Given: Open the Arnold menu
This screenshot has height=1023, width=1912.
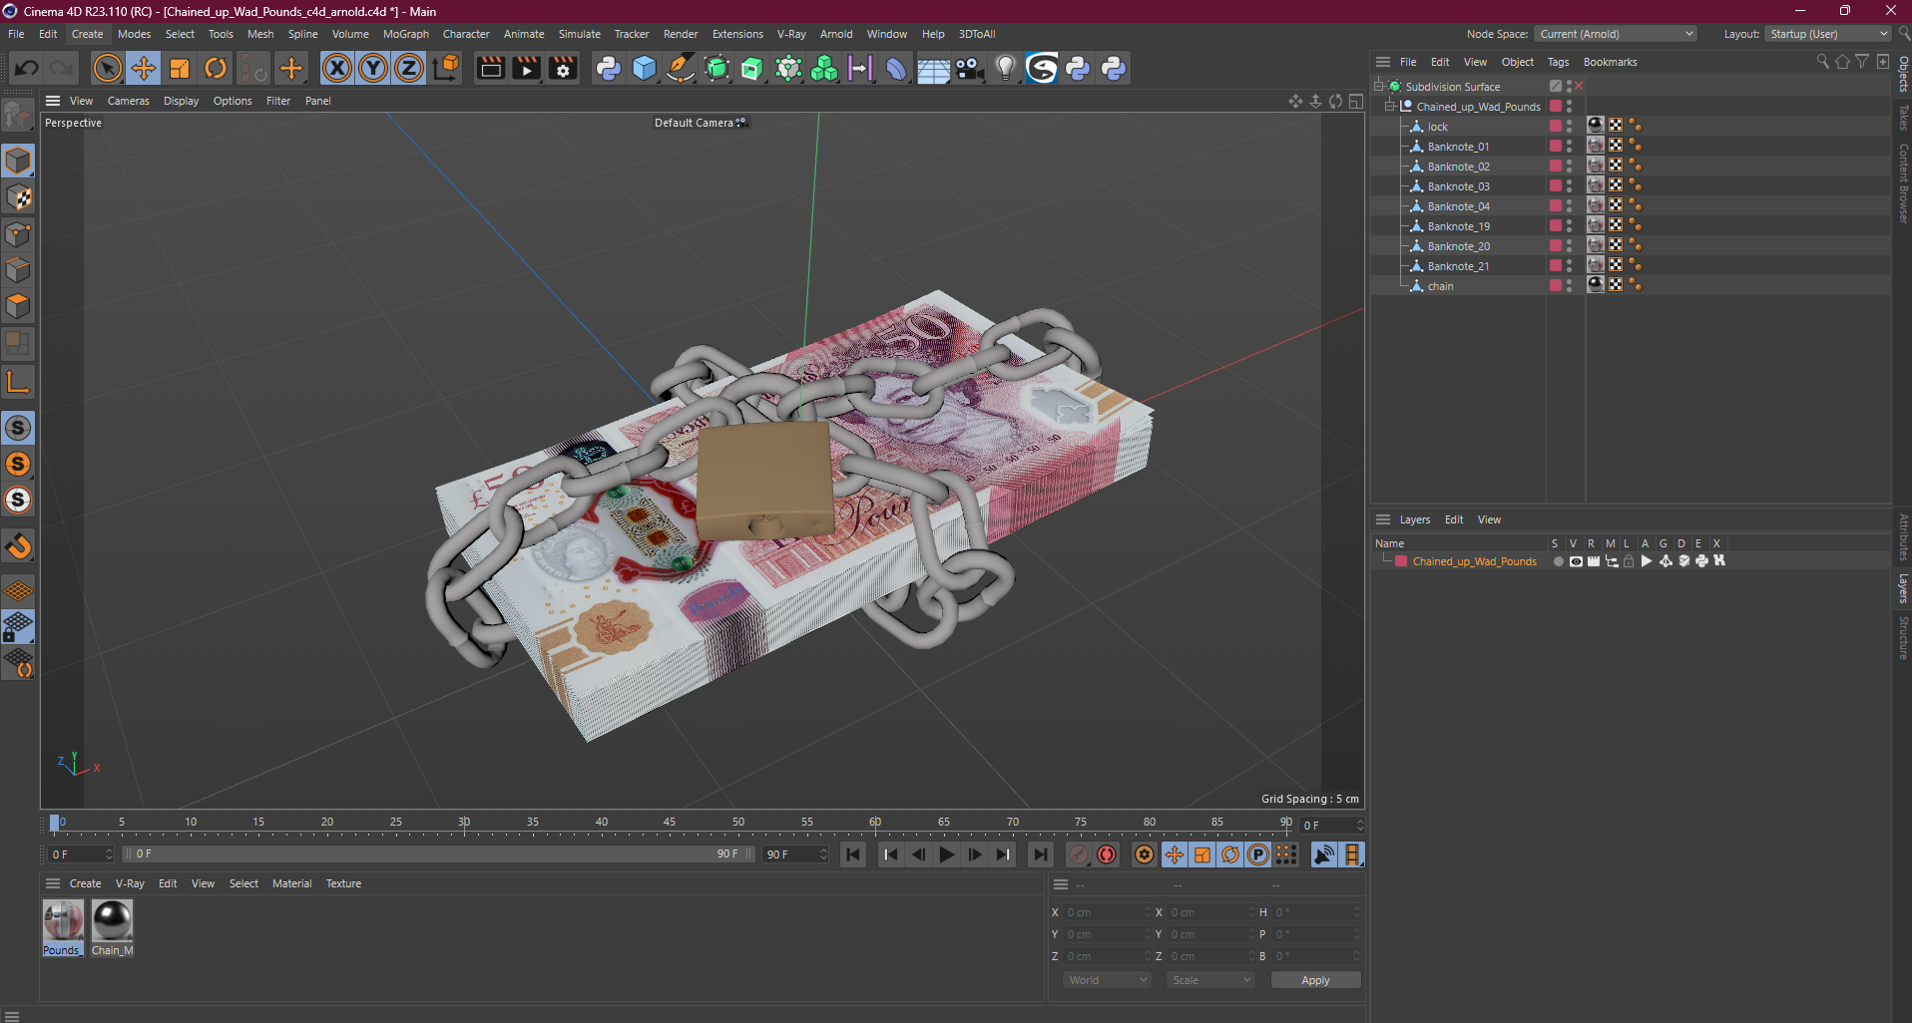Looking at the screenshot, I should (836, 34).
